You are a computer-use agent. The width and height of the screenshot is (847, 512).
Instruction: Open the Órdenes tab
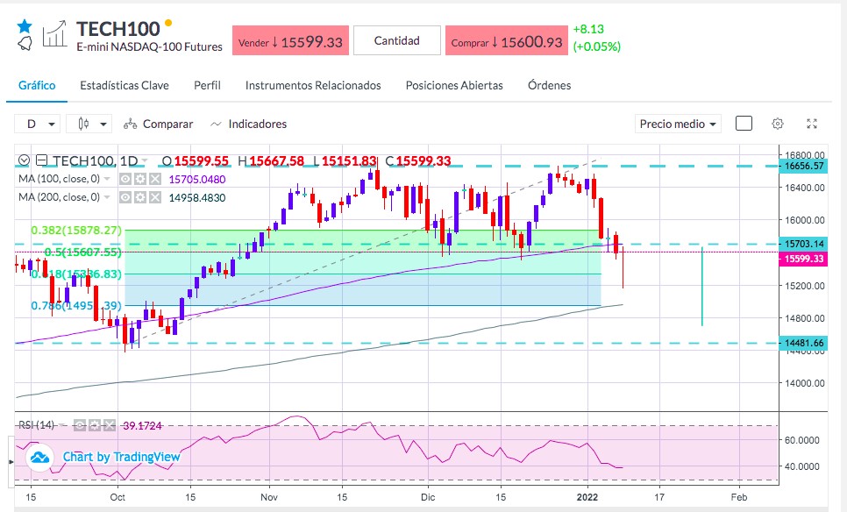point(550,85)
